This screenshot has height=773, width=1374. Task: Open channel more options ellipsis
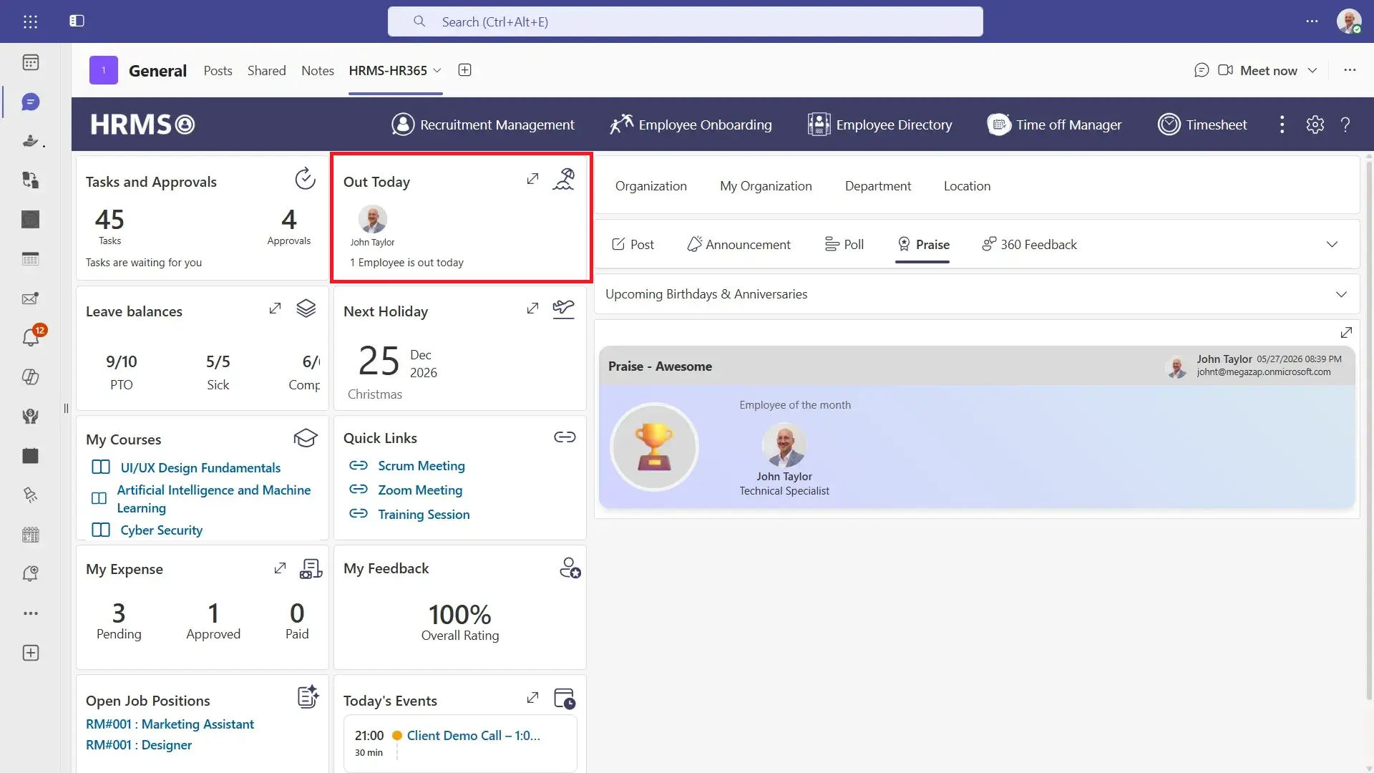click(x=1350, y=70)
